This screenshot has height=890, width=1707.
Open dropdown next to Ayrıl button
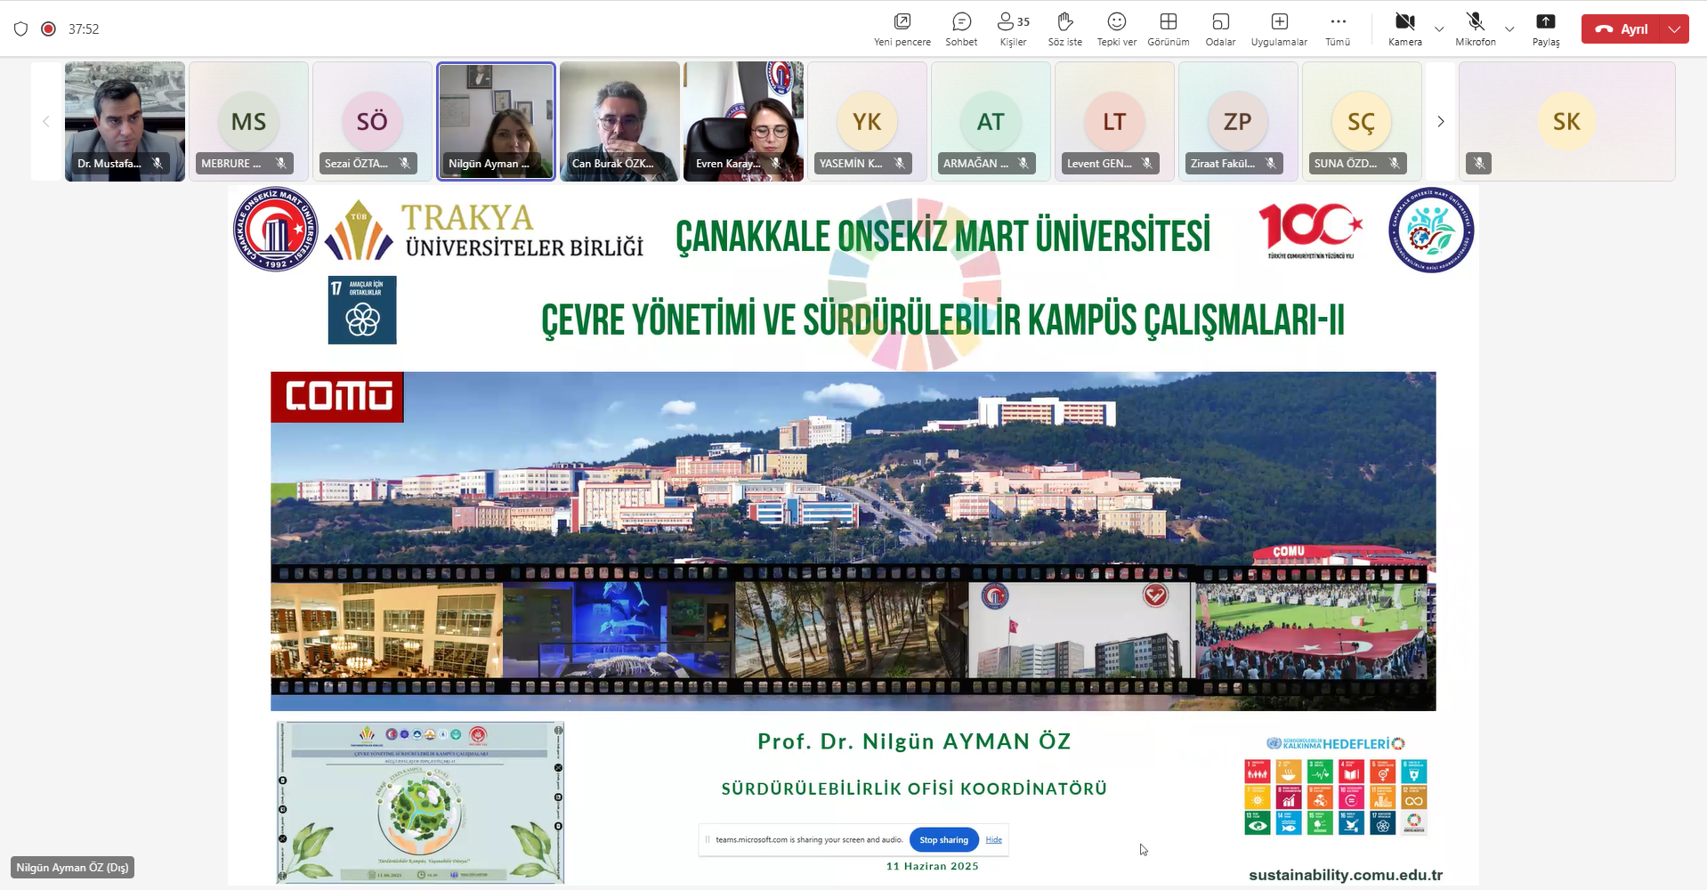(1675, 29)
